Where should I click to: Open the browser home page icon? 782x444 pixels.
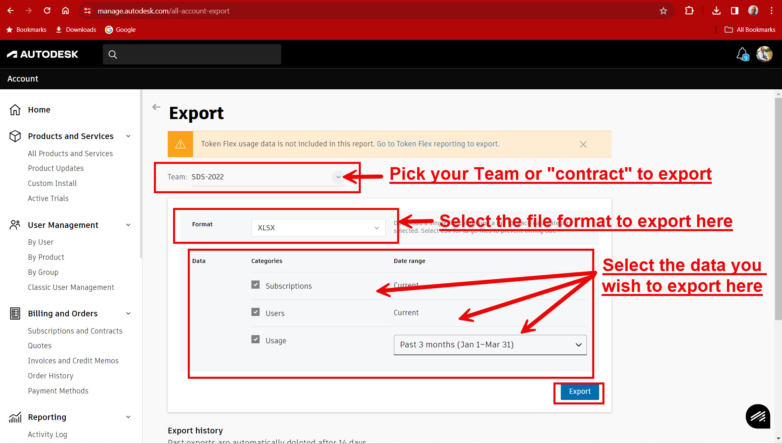pos(65,11)
